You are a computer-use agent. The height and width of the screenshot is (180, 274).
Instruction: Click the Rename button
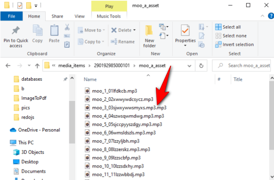tap(122, 42)
